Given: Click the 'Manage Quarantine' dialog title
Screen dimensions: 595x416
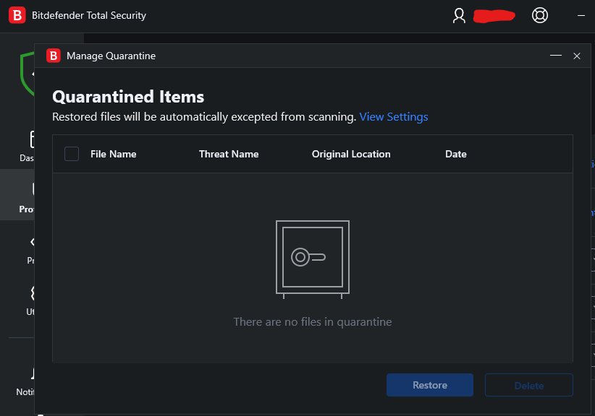Looking at the screenshot, I should point(111,56).
